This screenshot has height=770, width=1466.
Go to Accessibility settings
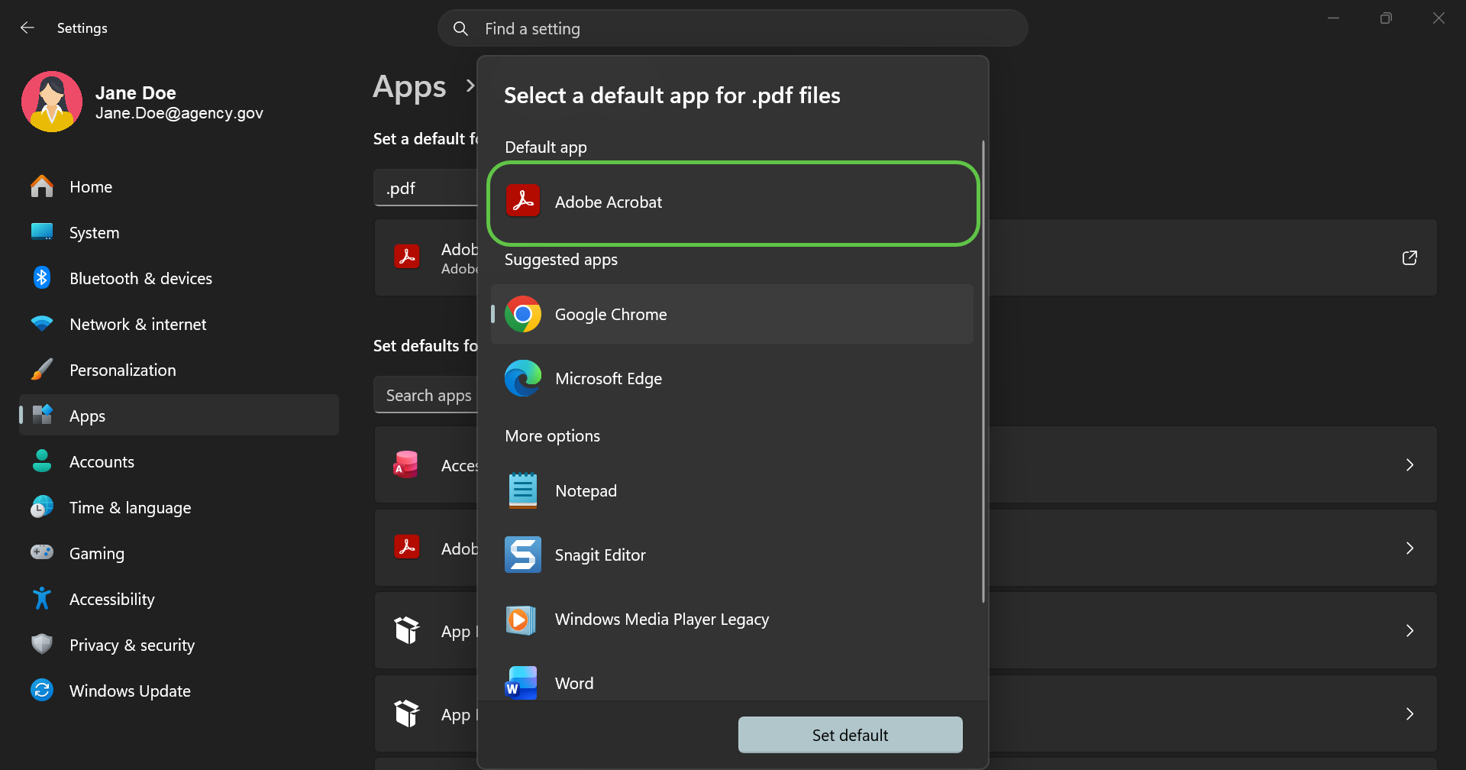(x=179, y=599)
